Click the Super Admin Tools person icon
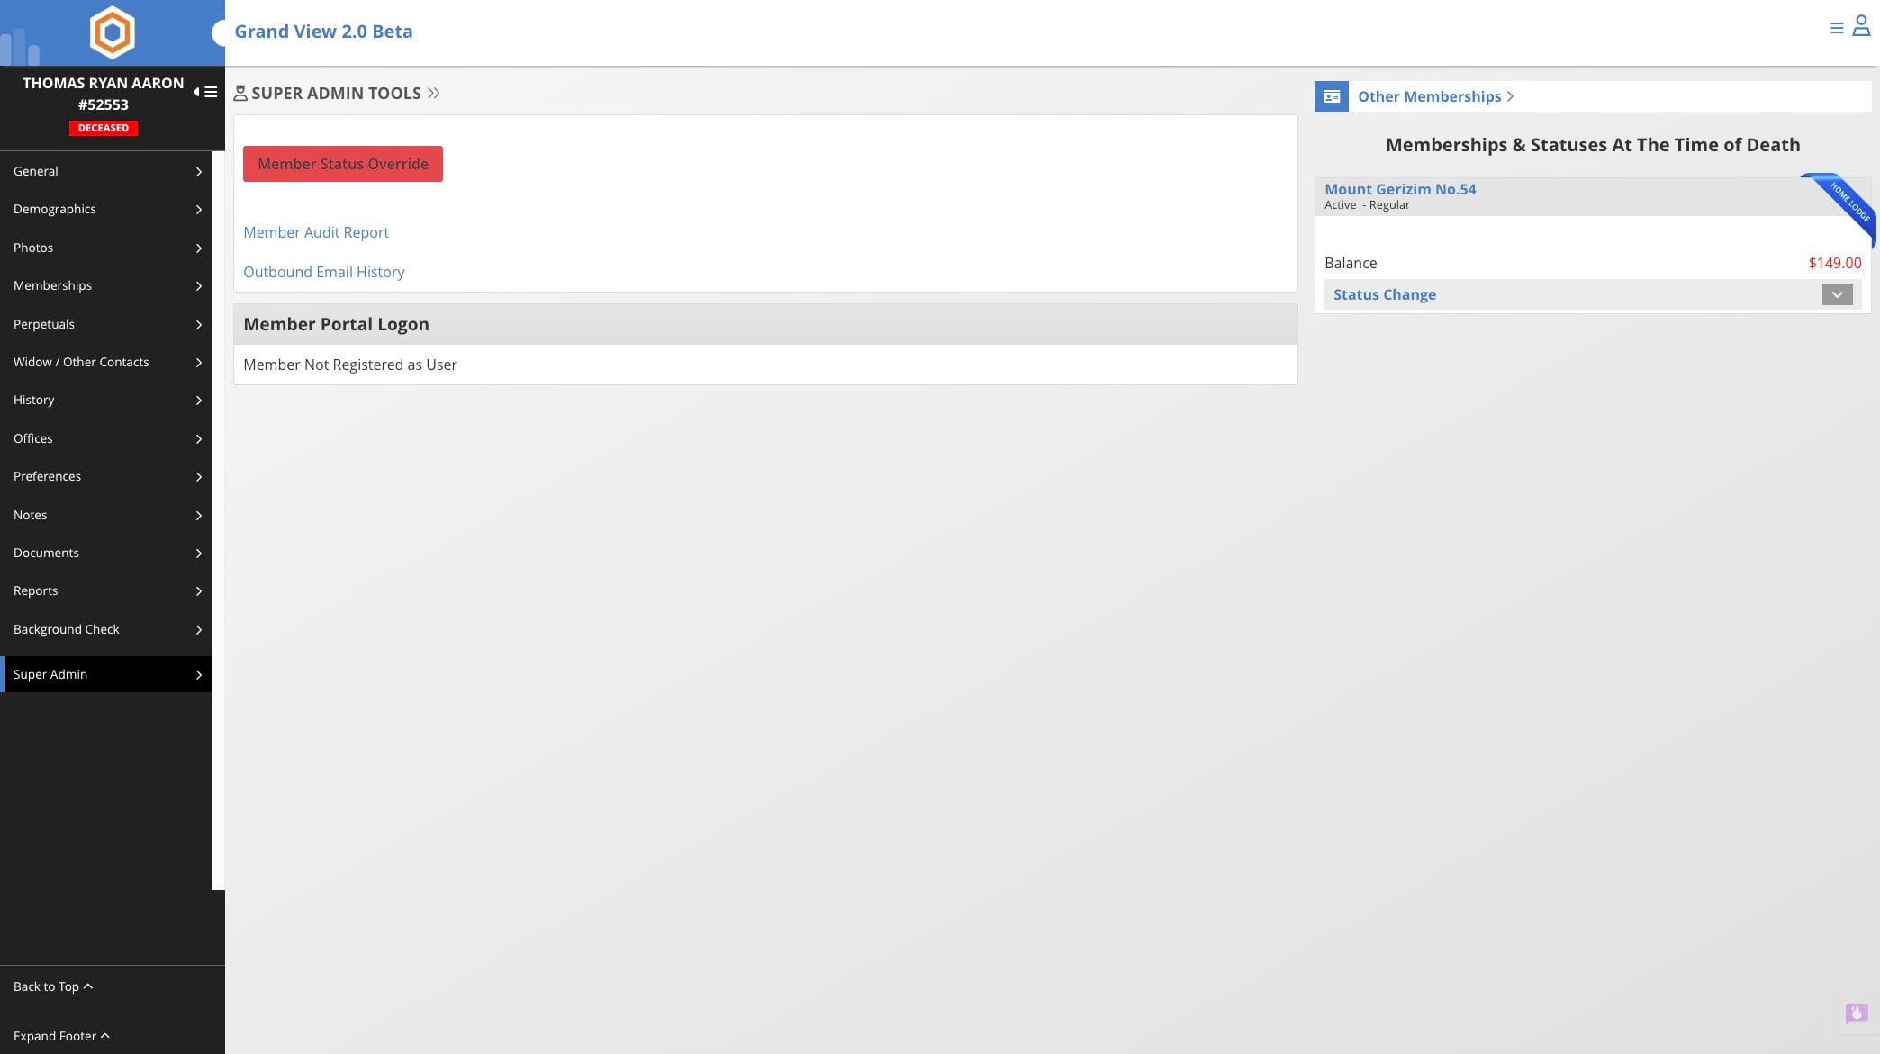Viewport: 1880px width, 1054px height. click(x=240, y=93)
